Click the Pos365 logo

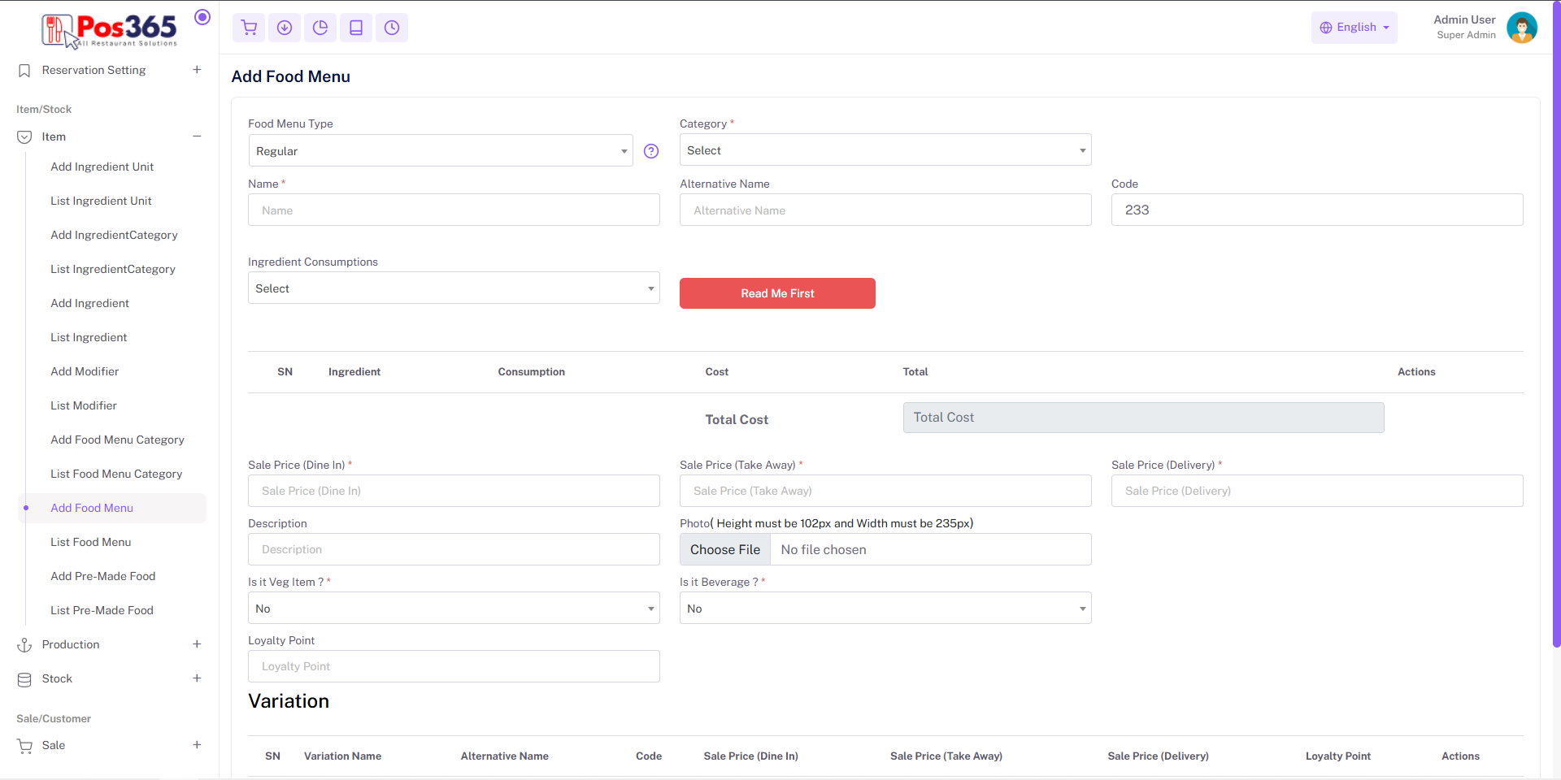pyautogui.click(x=110, y=31)
